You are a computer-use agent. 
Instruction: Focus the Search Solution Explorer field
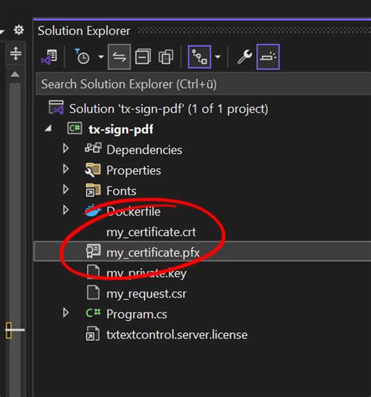click(x=204, y=84)
